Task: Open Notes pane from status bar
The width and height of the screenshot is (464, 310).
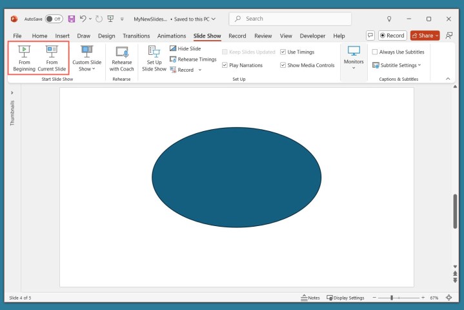Action: (310, 298)
